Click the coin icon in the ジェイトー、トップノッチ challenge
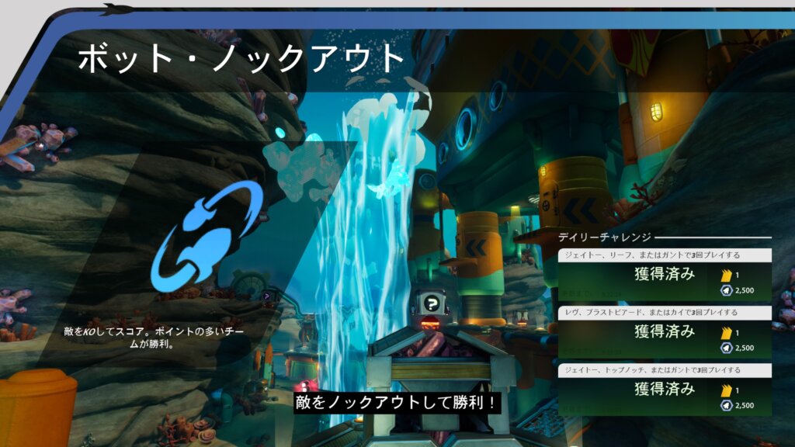This screenshot has height=447, width=795. click(x=727, y=405)
